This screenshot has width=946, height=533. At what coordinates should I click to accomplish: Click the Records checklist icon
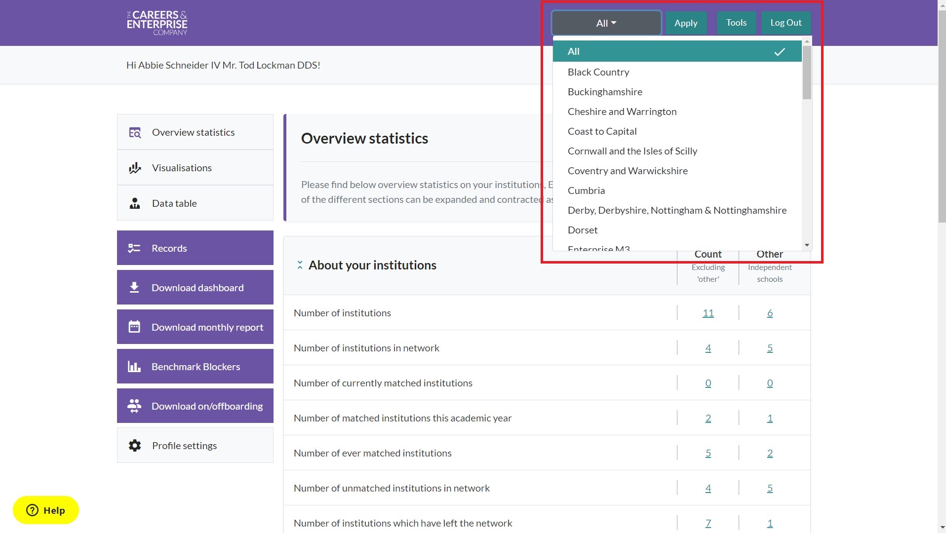[x=134, y=248]
